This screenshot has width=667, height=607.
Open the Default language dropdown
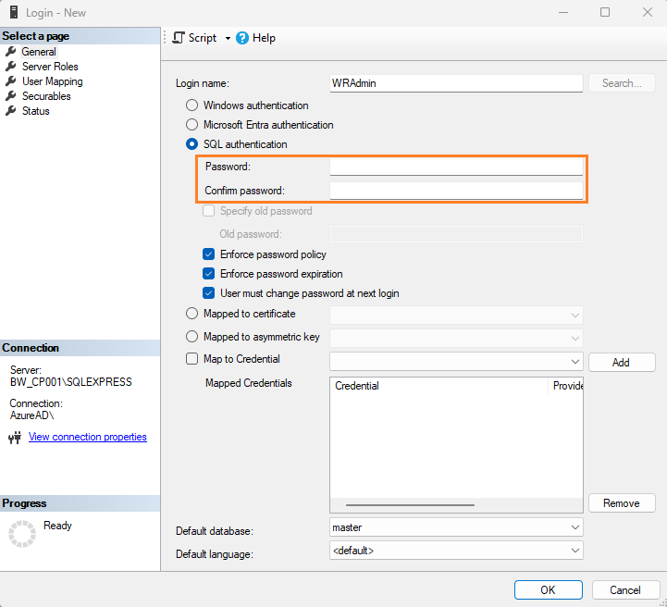pyautogui.click(x=574, y=551)
